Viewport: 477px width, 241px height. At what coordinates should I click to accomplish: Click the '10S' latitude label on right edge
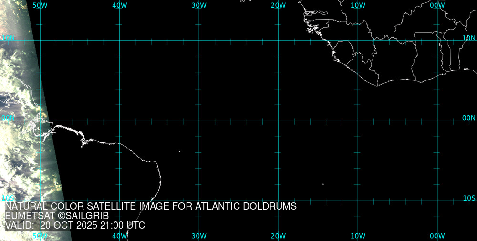(x=469, y=198)
